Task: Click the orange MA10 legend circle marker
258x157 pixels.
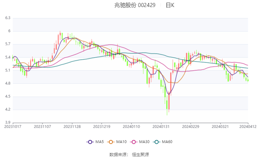Action: pyautogui.click(x=111, y=142)
